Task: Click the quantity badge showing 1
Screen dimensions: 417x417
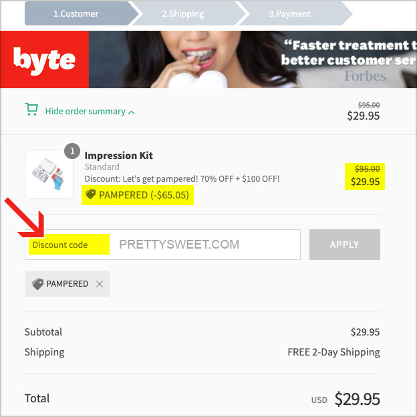Action: click(x=72, y=151)
